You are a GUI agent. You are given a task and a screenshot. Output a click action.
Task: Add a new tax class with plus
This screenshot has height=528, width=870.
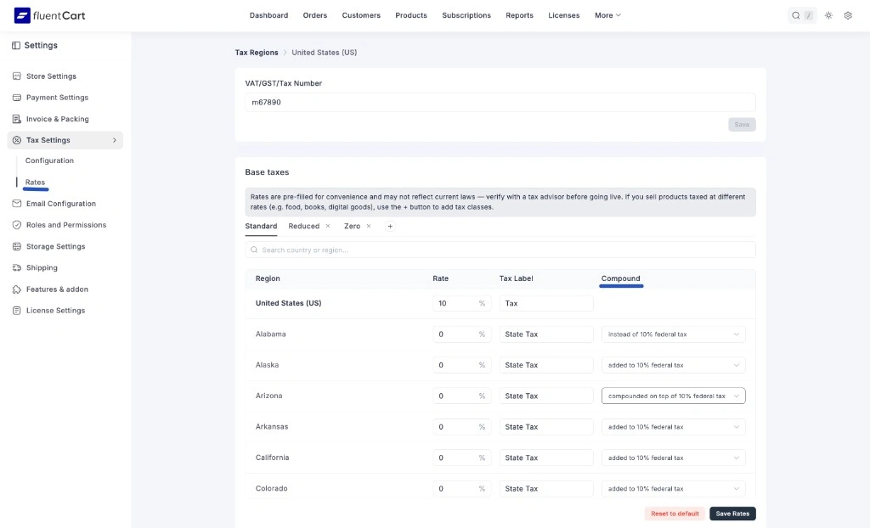390,227
